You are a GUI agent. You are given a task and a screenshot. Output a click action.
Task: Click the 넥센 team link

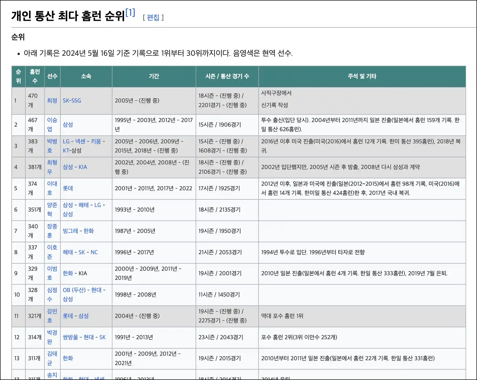80,141
